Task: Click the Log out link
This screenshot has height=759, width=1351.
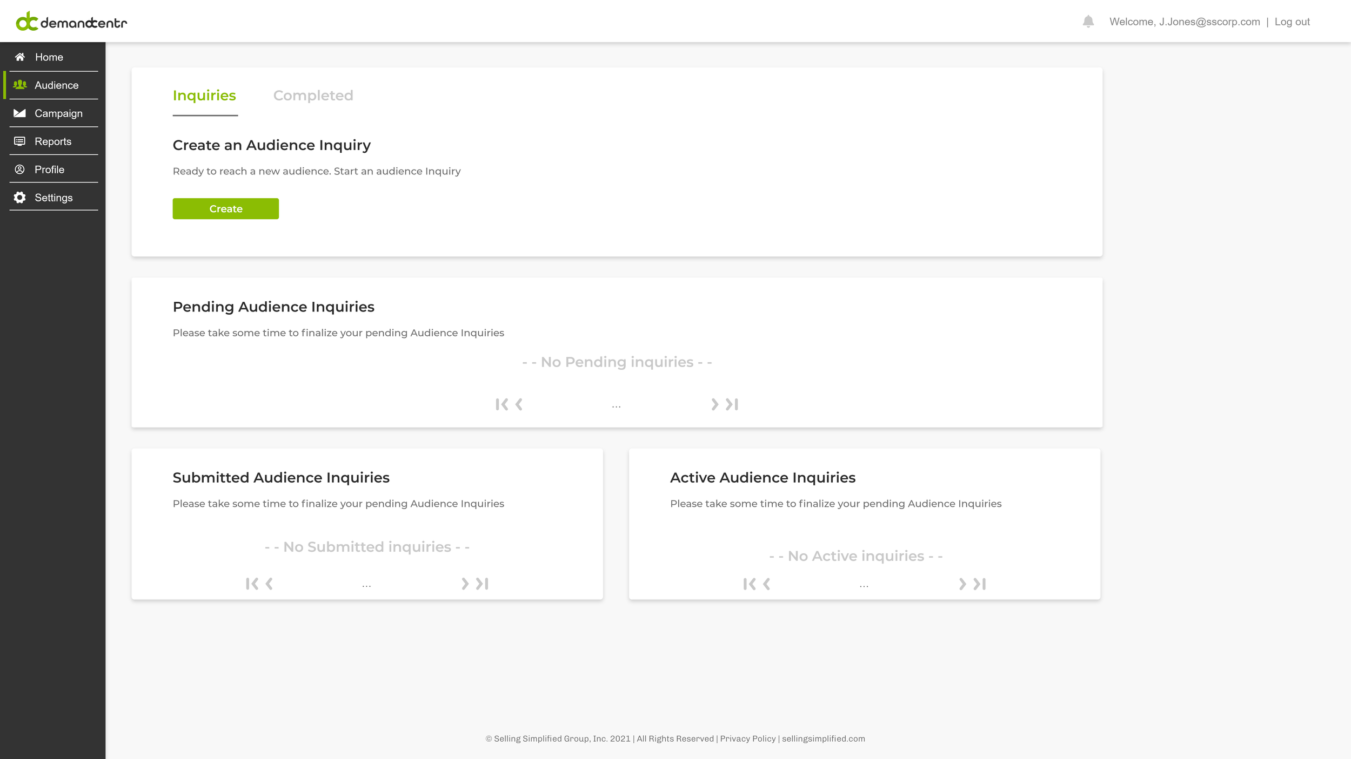Action: click(x=1292, y=22)
